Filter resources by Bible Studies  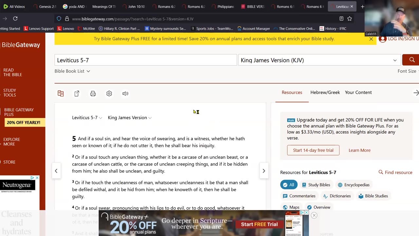[x=373, y=196]
